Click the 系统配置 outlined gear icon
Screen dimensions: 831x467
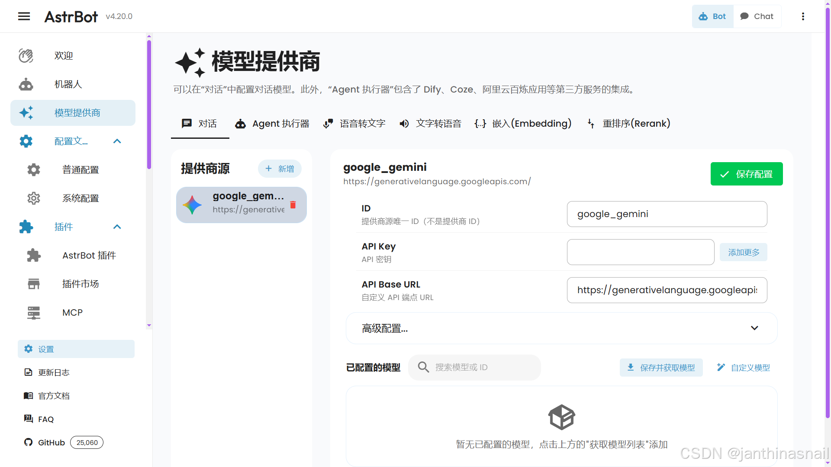point(34,198)
